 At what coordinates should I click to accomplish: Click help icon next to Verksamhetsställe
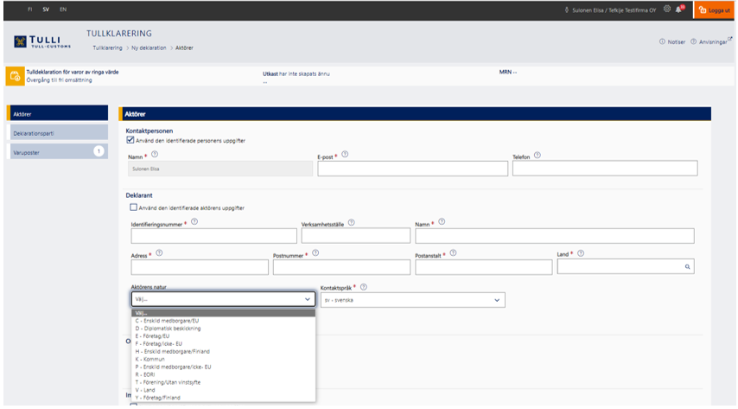click(x=351, y=222)
